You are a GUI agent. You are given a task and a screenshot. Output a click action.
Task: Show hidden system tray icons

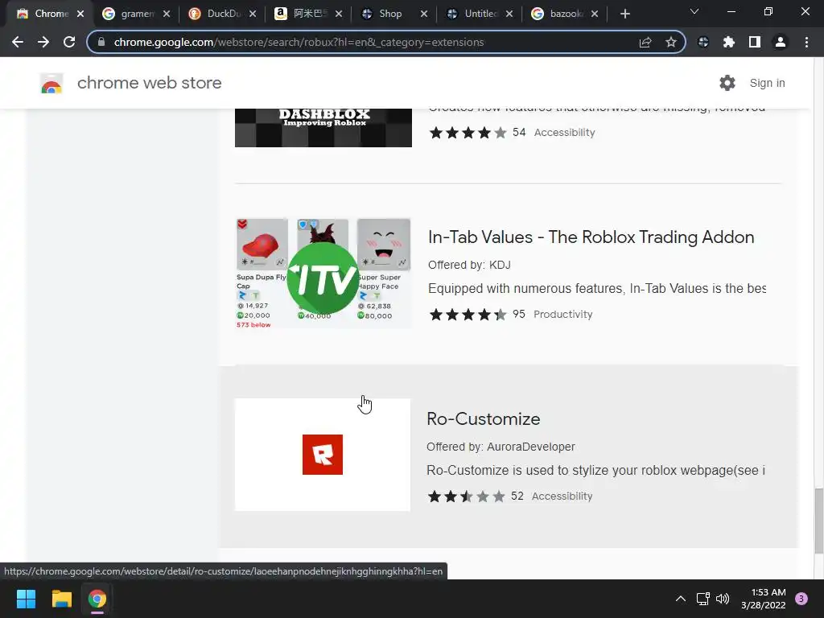(681, 599)
